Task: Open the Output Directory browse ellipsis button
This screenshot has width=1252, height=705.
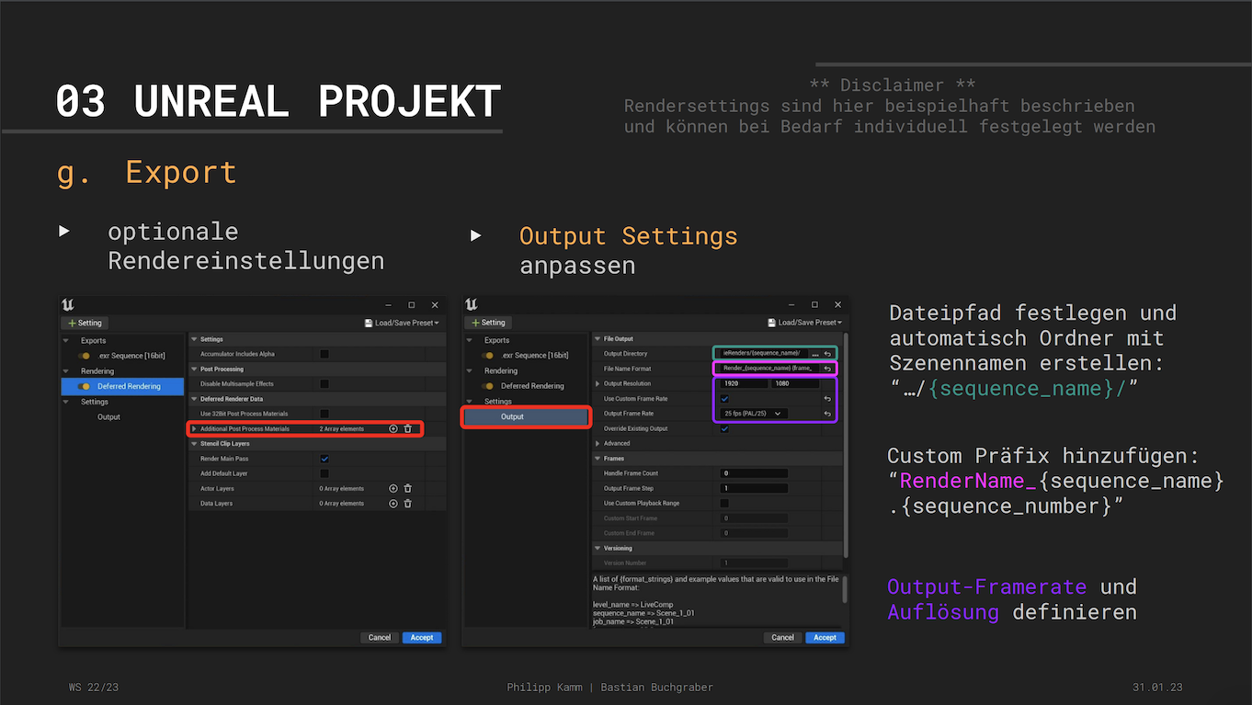Action: point(814,353)
